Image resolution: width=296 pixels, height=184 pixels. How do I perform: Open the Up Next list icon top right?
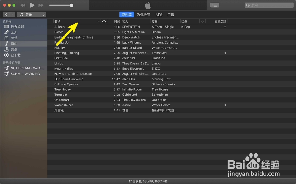215,5
